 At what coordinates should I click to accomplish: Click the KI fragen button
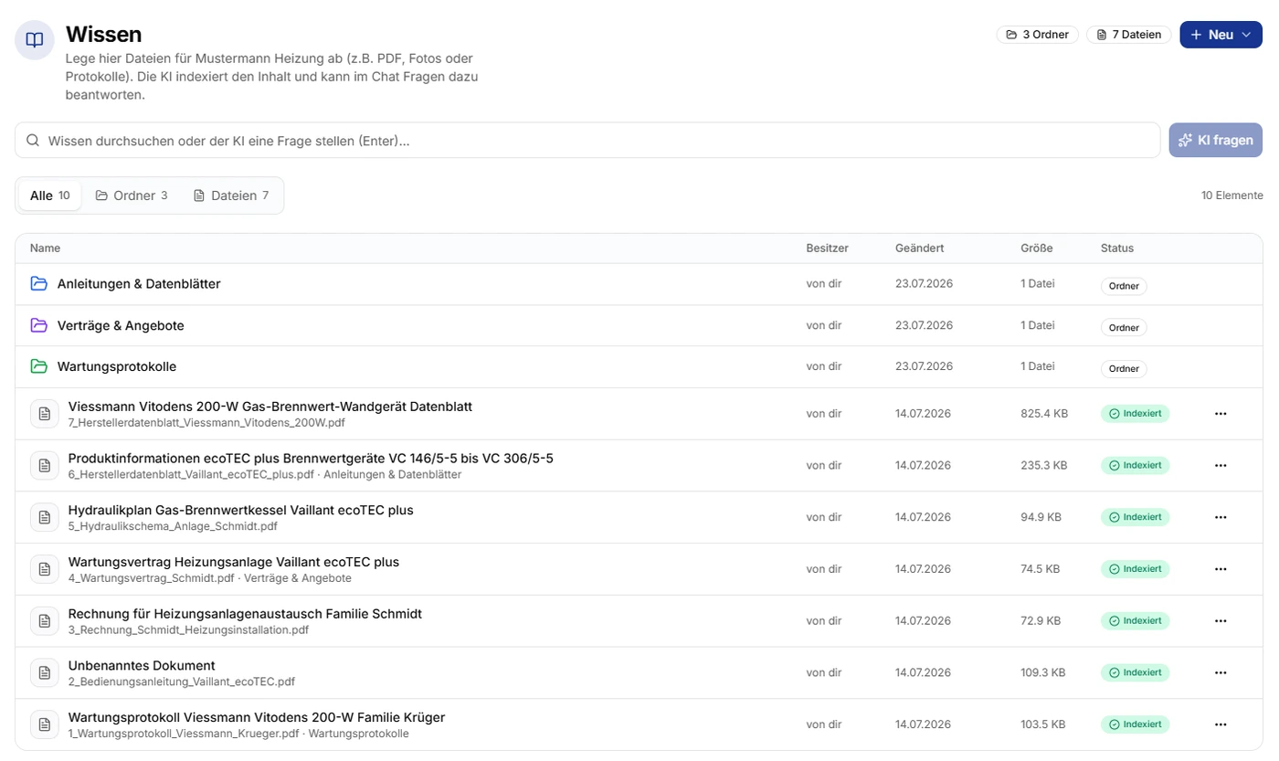point(1216,140)
